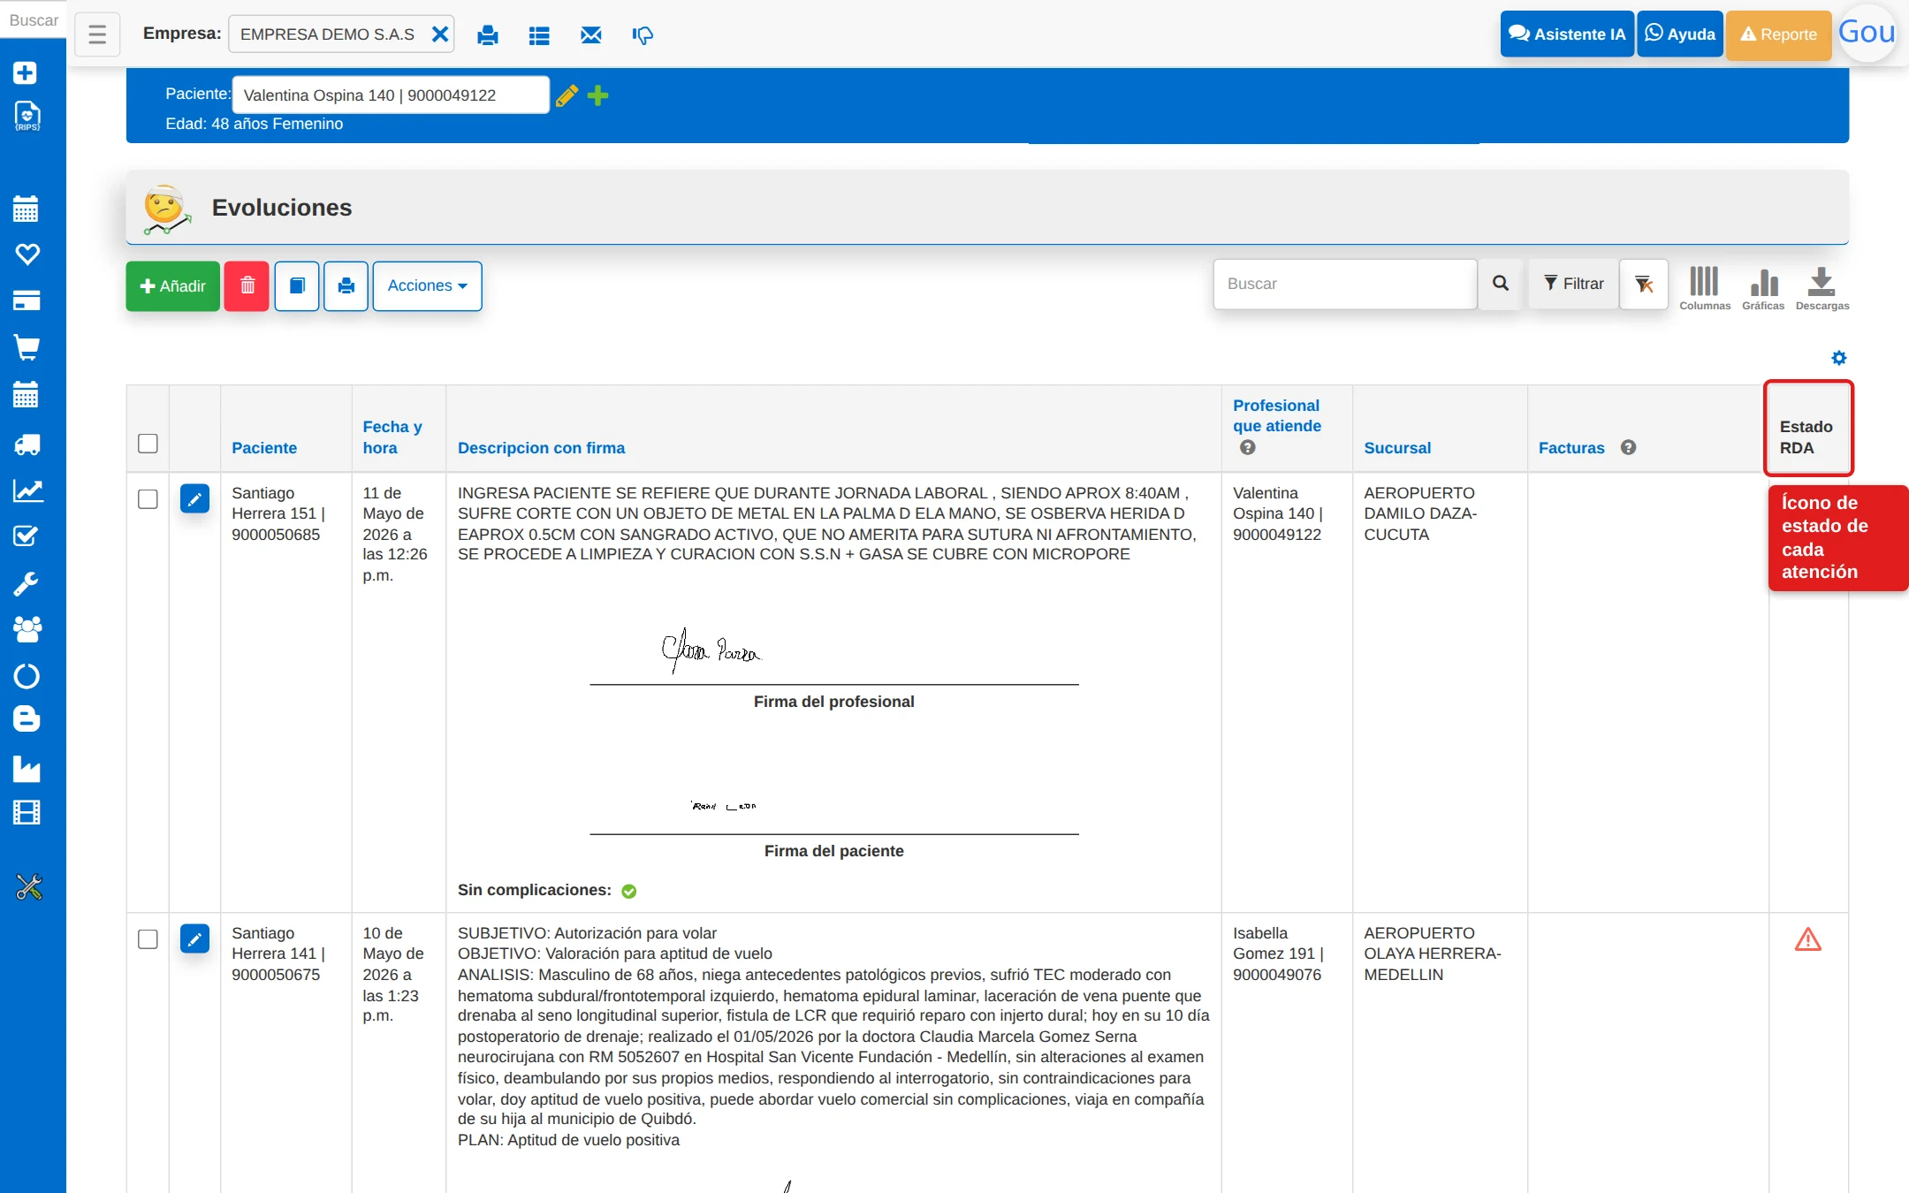Click the list view icon in top bar
1909x1193 pixels.
coord(539,35)
